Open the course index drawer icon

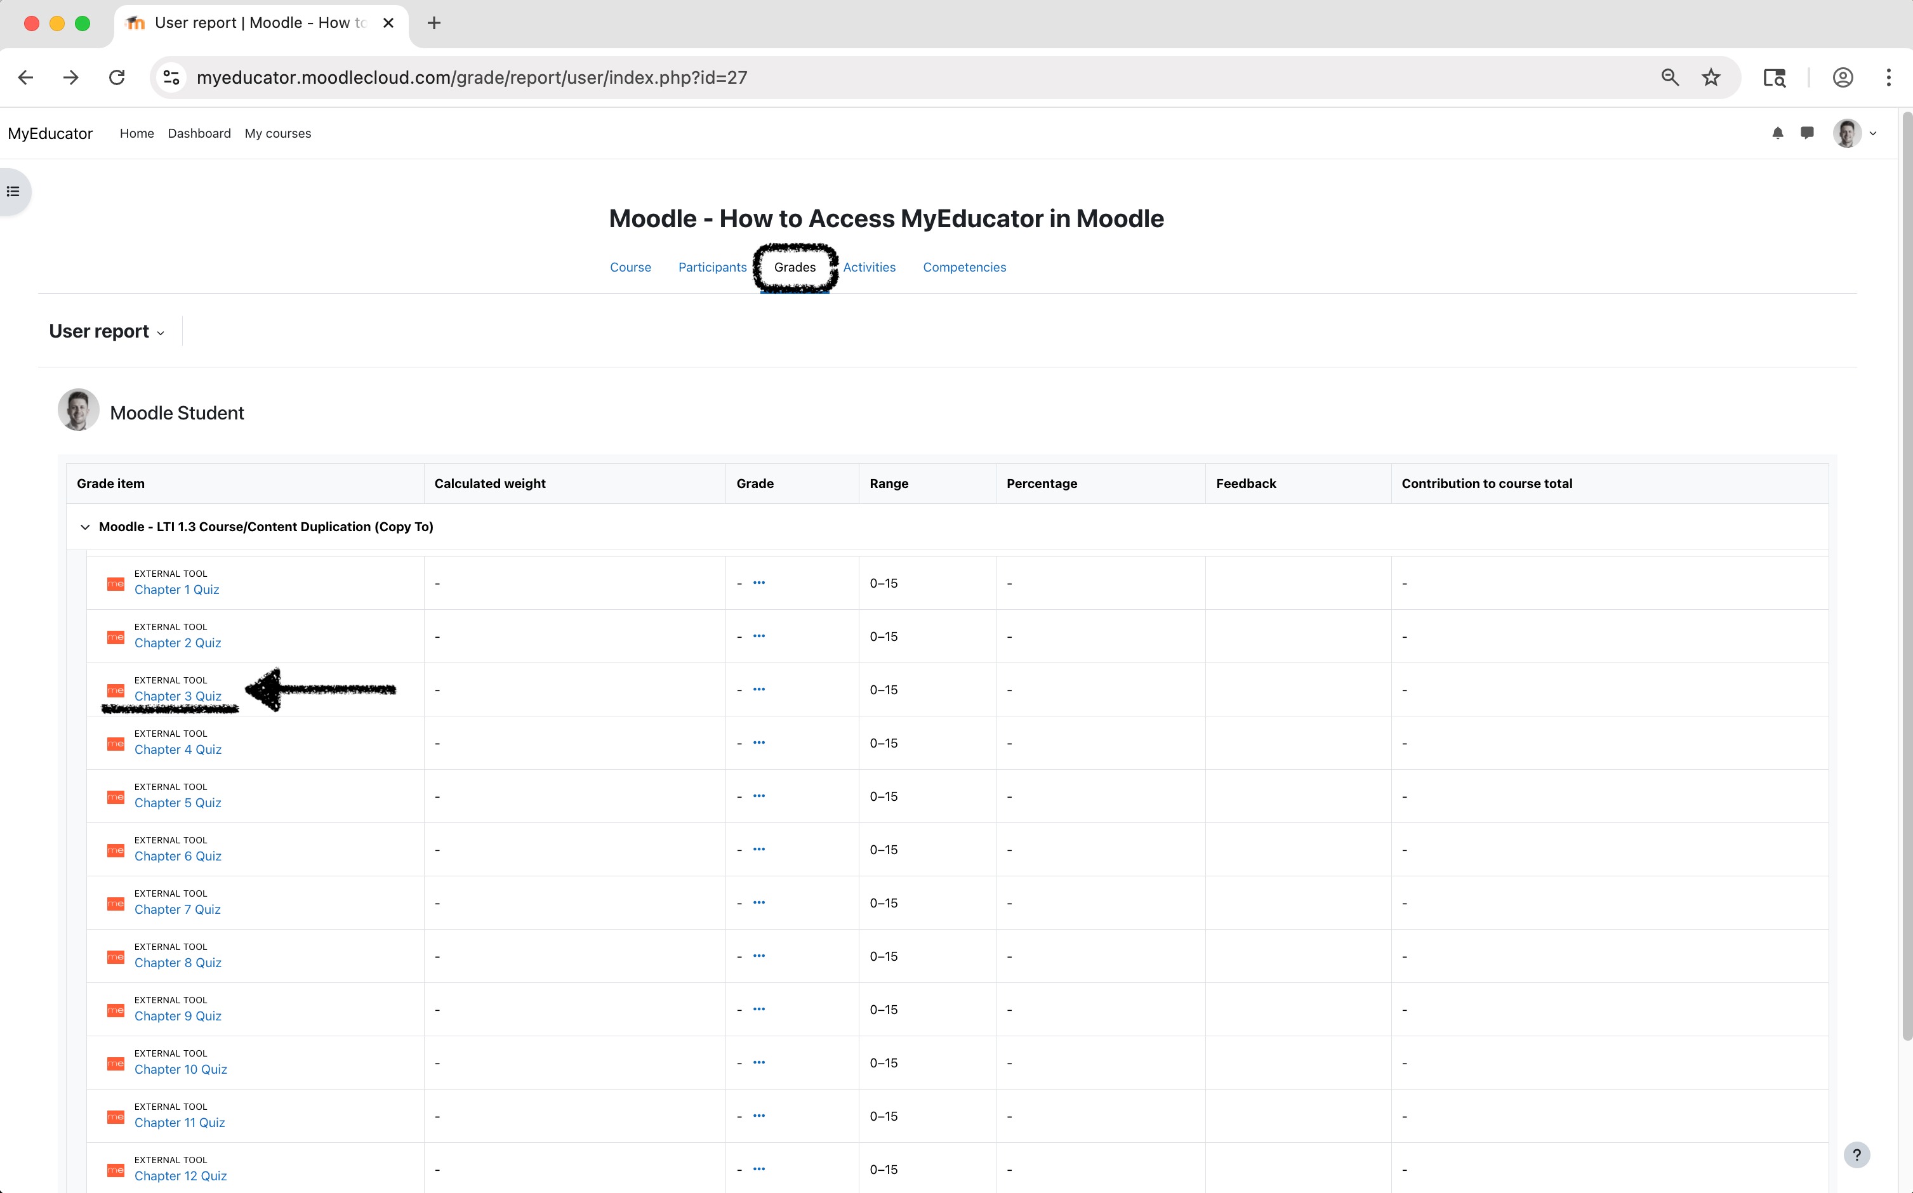coord(13,192)
